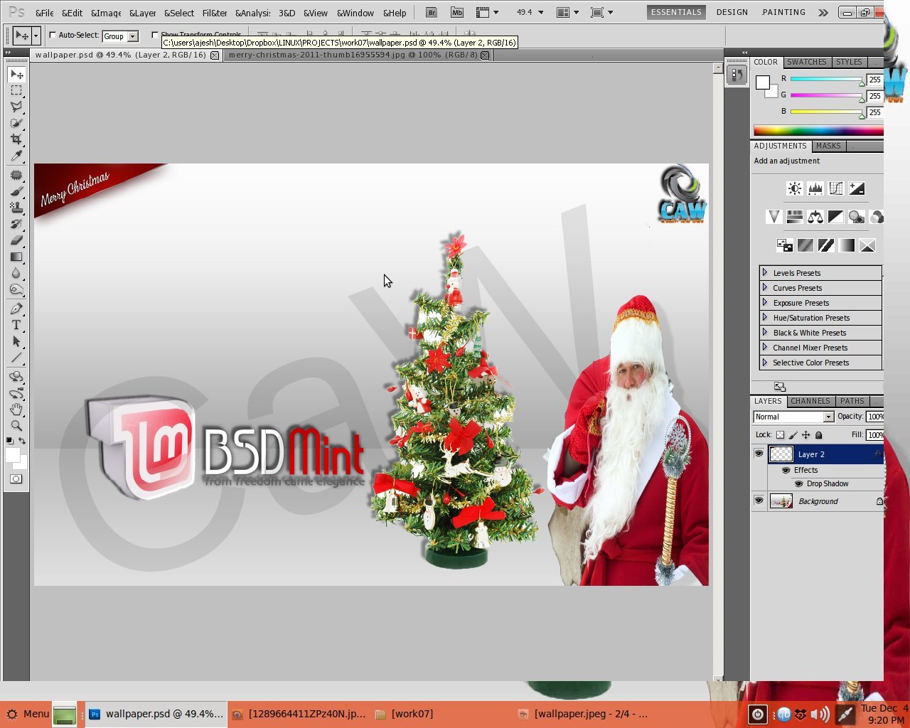
Task: Toggle visibility of Layer 2 Effects
Action: [786, 470]
